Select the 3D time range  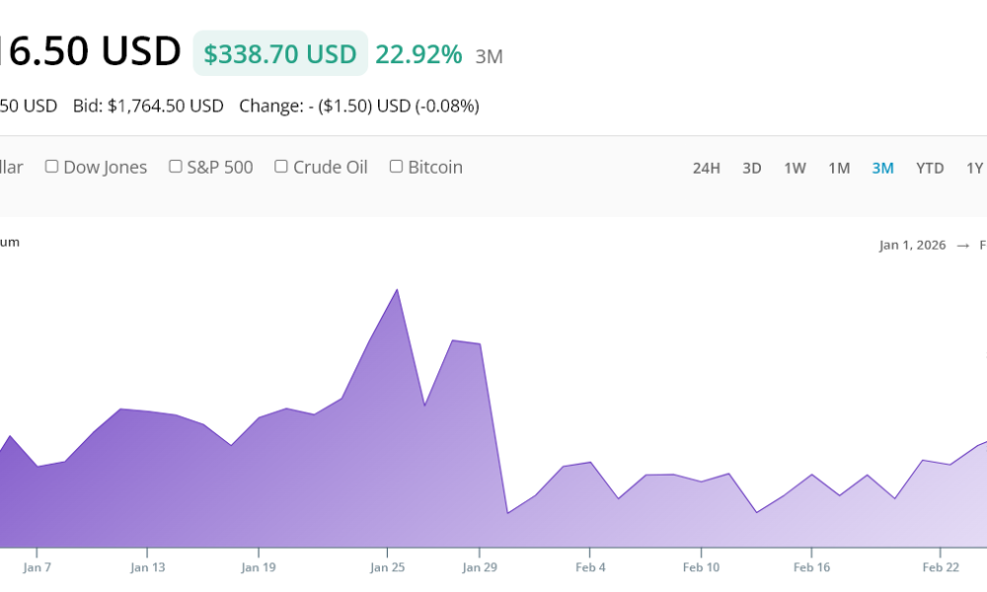click(751, 168)
